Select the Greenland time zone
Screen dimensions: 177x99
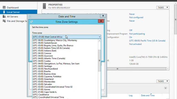43,79
